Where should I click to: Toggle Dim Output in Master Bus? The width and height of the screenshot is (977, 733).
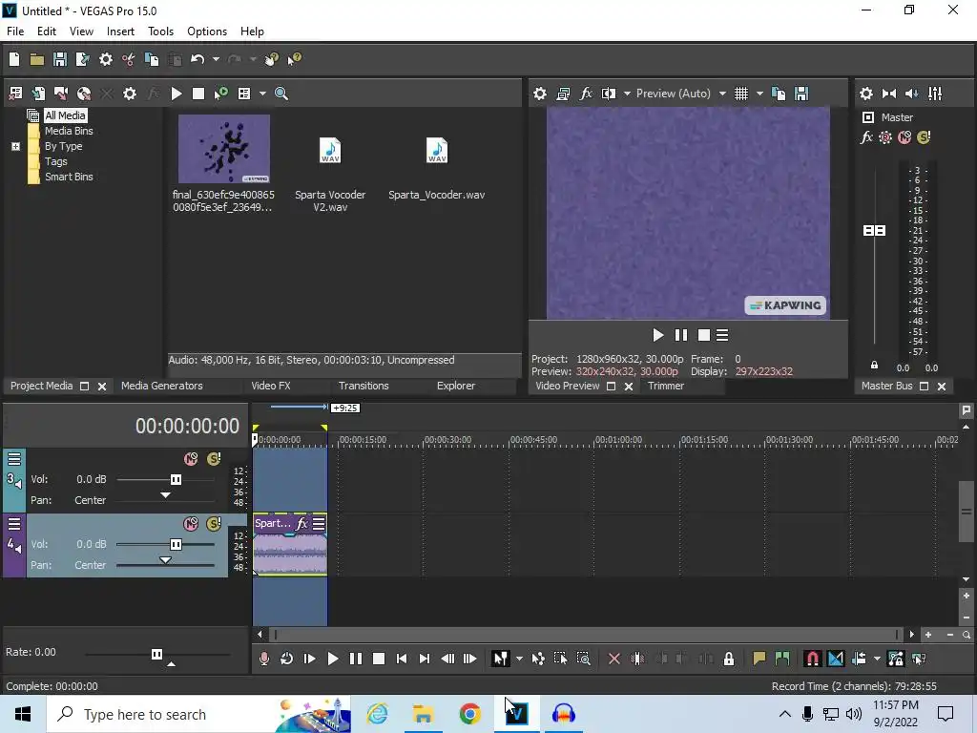pyautogui.click(x=911, y=94)
